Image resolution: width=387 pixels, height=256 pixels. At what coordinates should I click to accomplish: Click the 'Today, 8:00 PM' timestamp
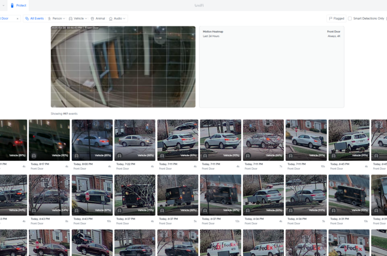pos(83,164)
